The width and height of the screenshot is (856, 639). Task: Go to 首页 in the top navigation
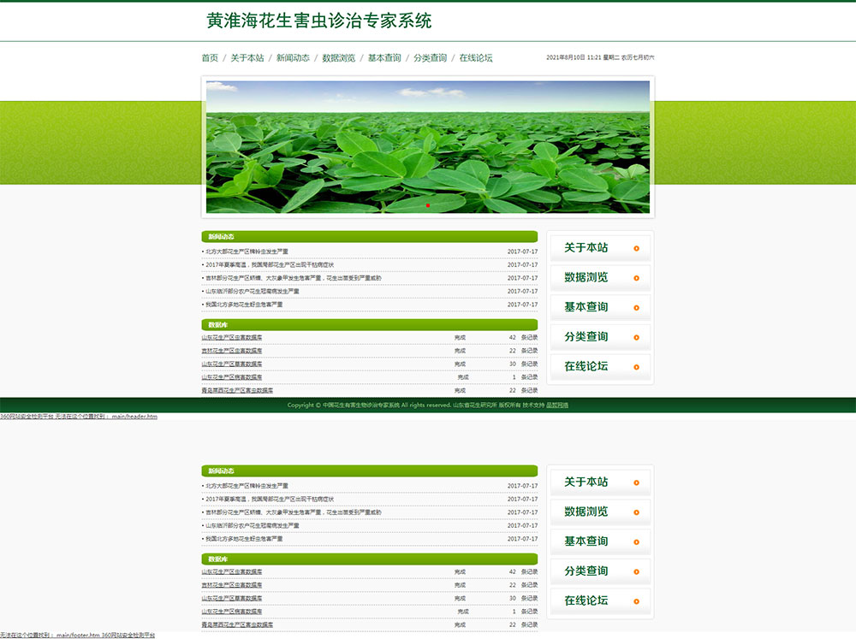210,58
